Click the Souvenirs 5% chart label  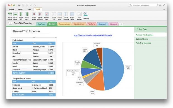97,45
